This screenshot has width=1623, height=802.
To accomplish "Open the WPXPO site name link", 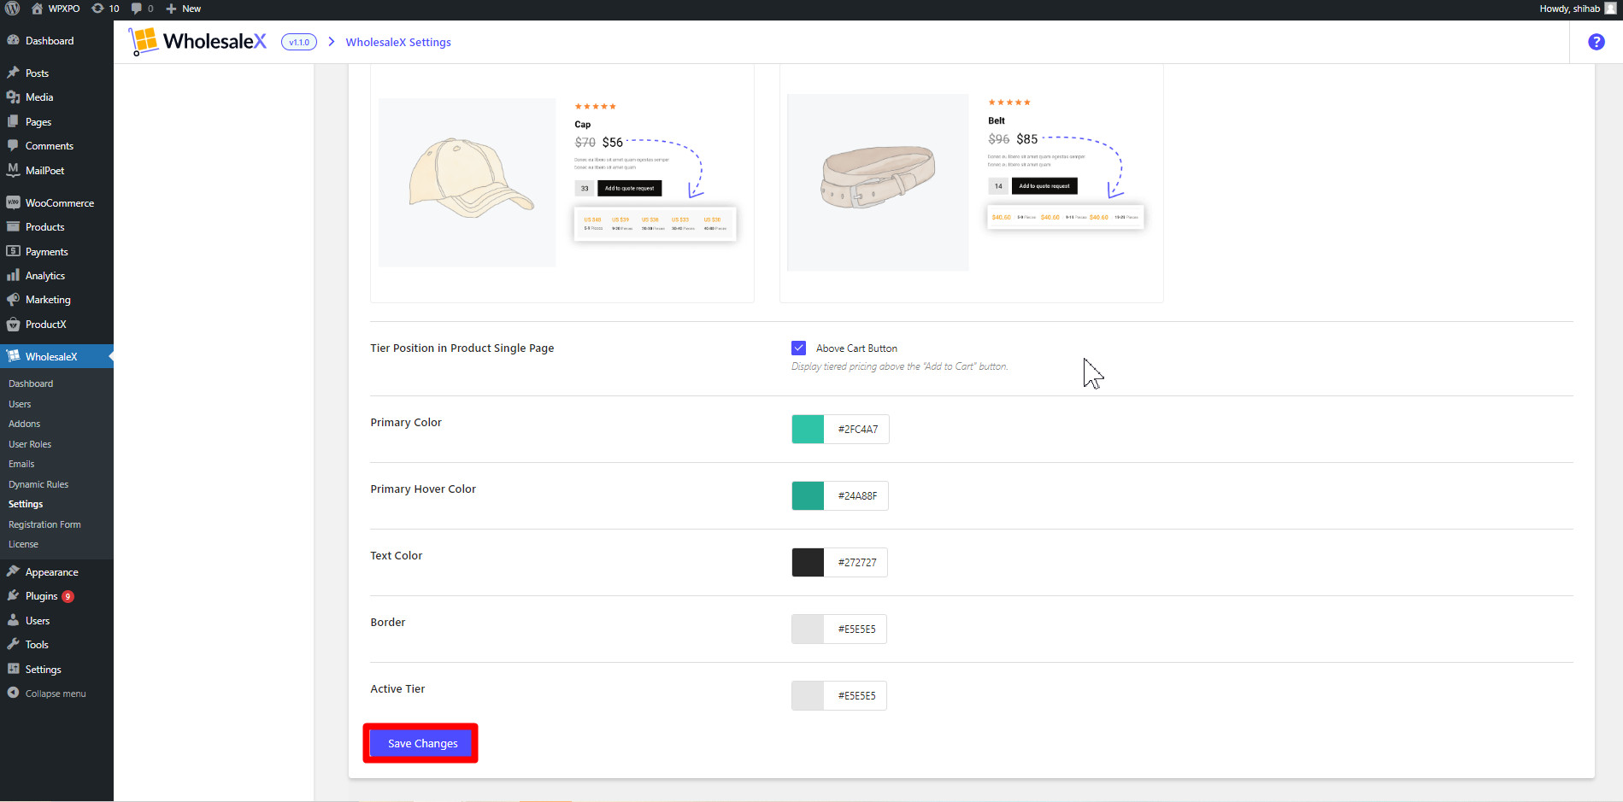I will [64, 9].
